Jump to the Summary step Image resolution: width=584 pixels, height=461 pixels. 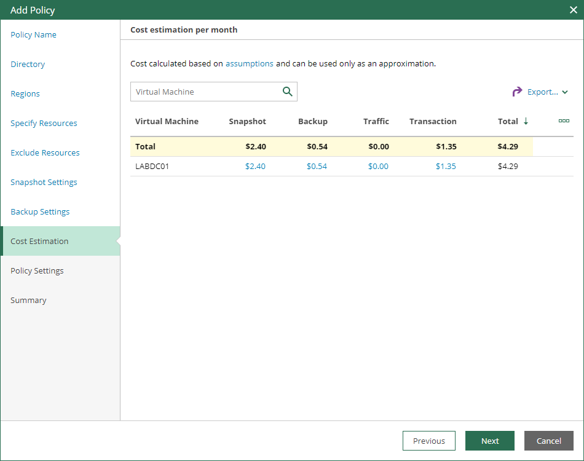pos(28,300)
